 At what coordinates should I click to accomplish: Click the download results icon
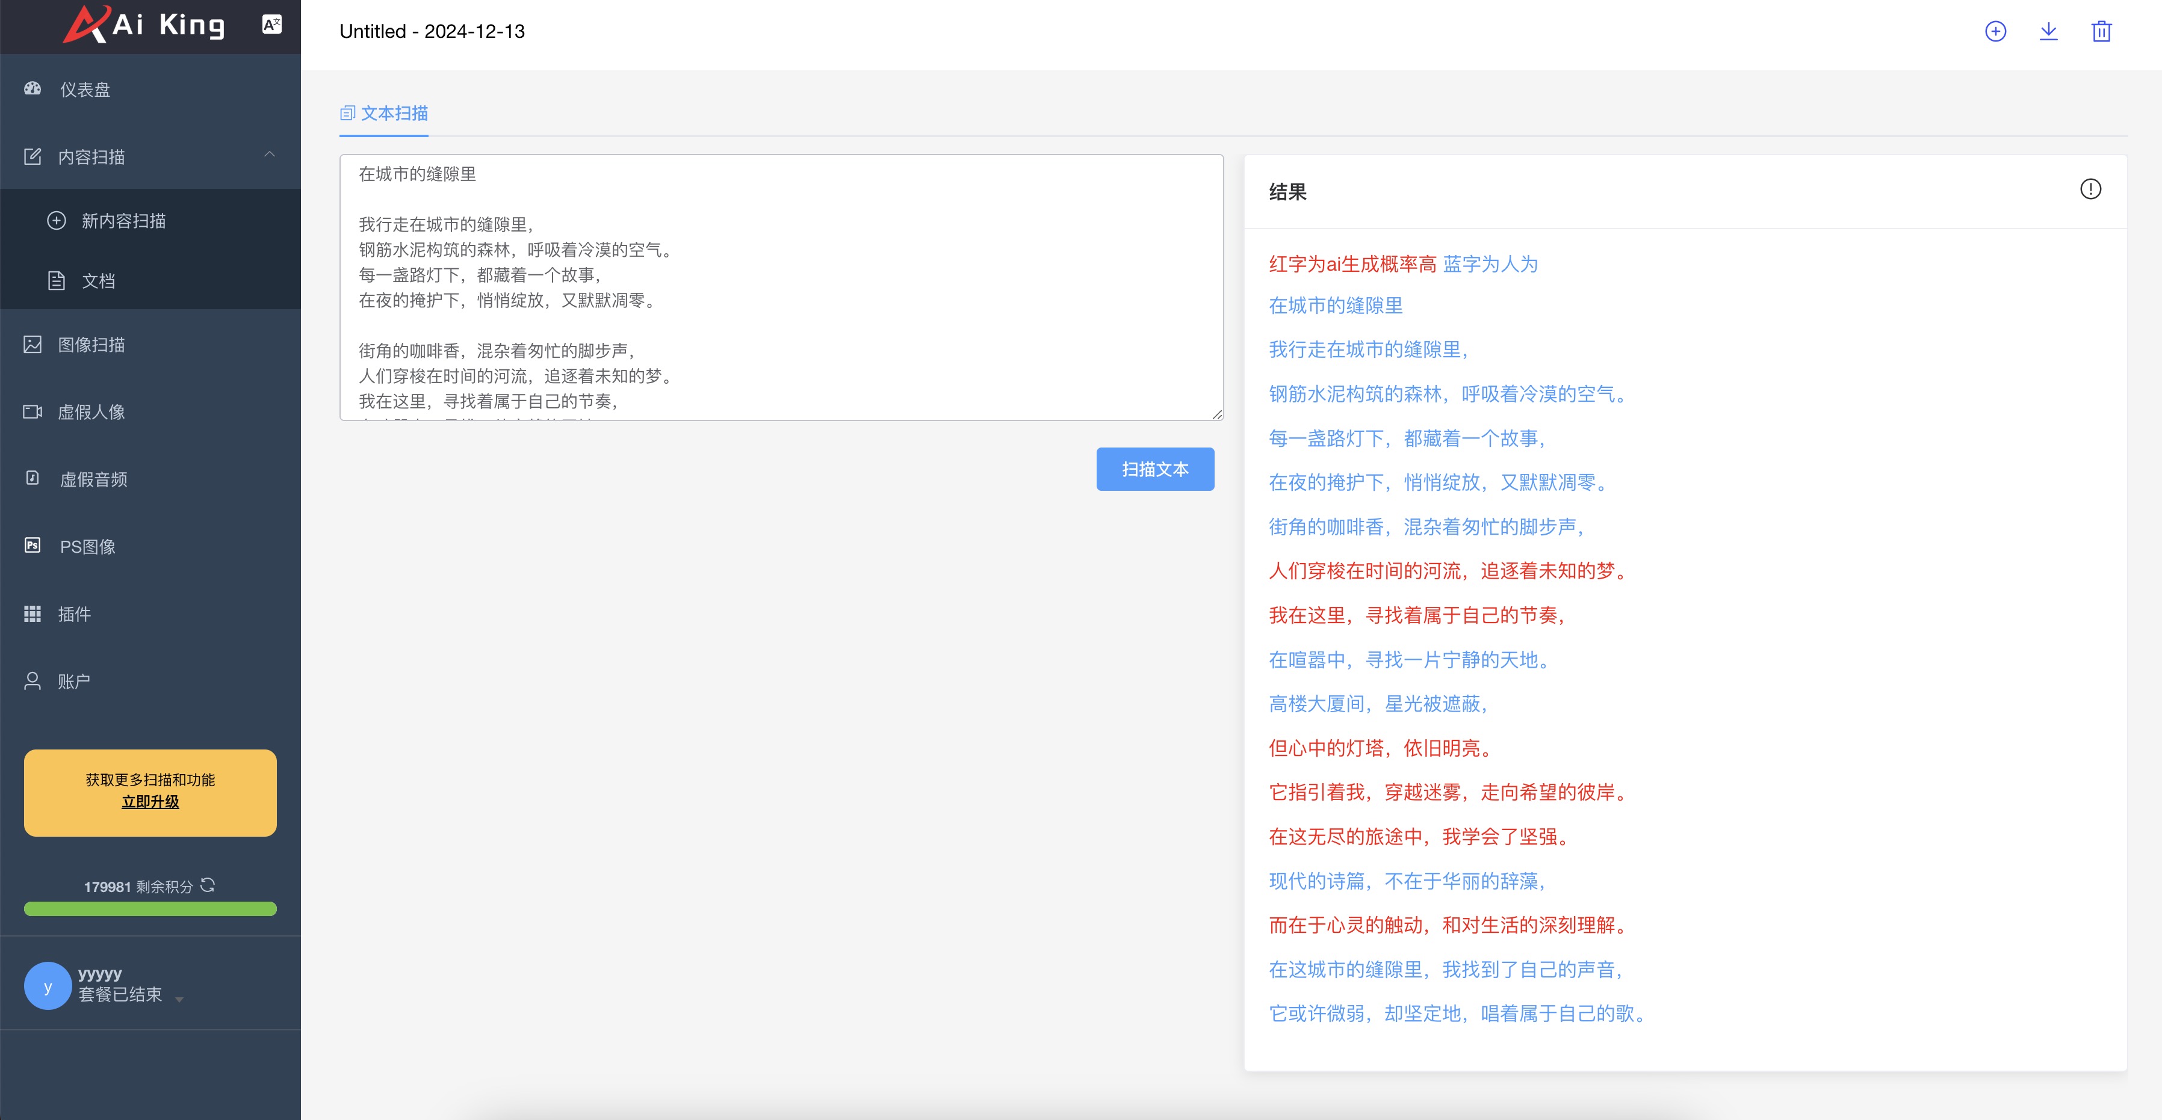point(2048,31)
